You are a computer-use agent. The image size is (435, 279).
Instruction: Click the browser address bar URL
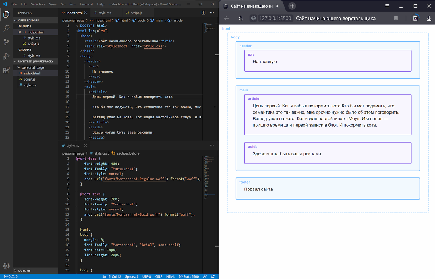pyautogui.click(x=275, y=18)
